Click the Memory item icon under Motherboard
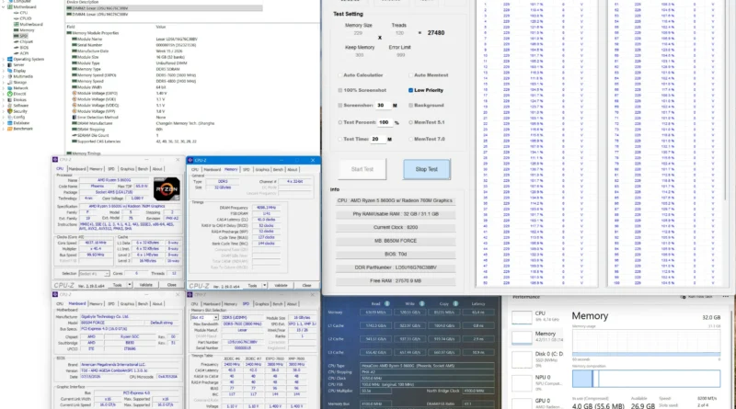The image size is (736, 409). click(x=17, y=30)
